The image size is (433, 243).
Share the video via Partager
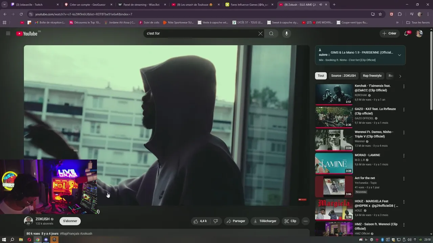coord(236,221)
